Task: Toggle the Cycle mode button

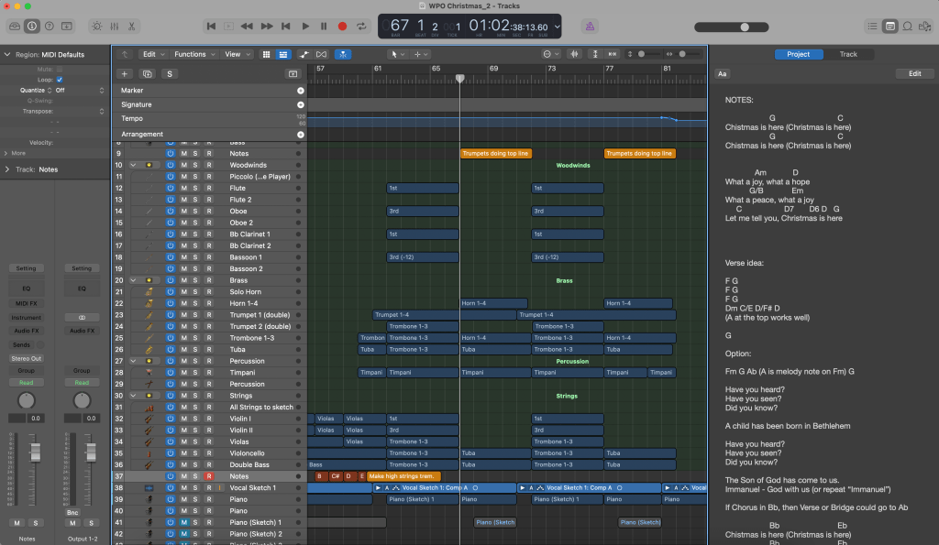Action: pyautogui.click(x=361, y=27)
